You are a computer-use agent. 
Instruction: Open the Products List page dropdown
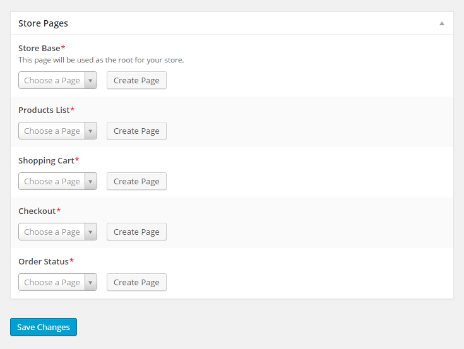(x=57, y=131)
